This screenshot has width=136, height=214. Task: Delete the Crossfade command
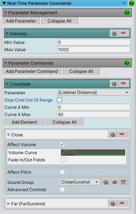point(124,83)
